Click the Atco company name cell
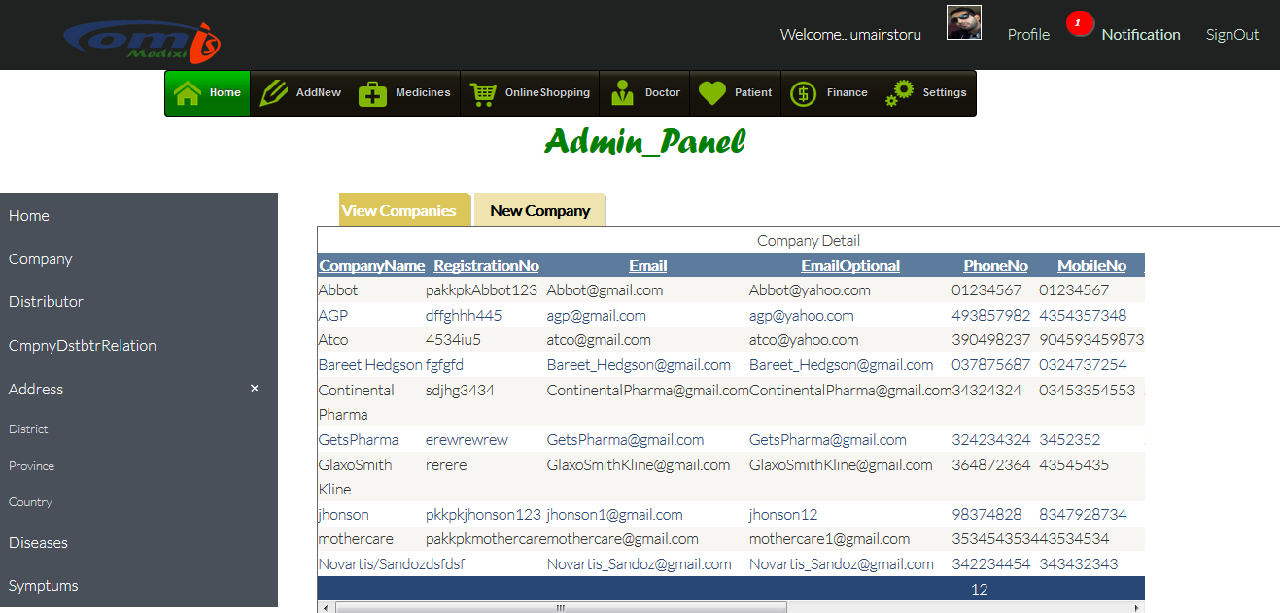This screenshot has width=1280, height=613. (333, 340)
